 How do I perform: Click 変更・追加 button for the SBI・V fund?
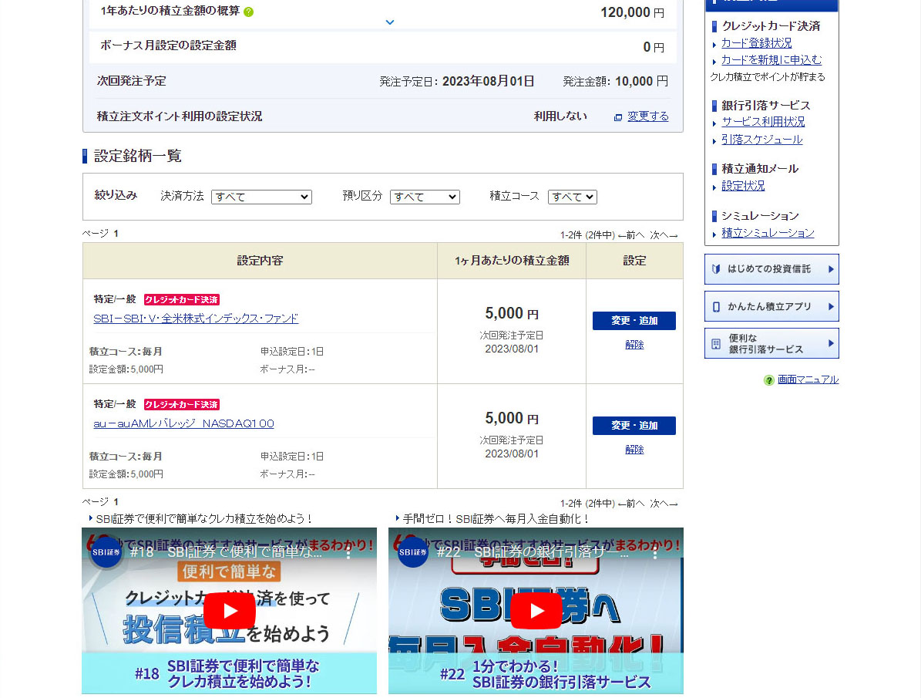coord(634,321)
